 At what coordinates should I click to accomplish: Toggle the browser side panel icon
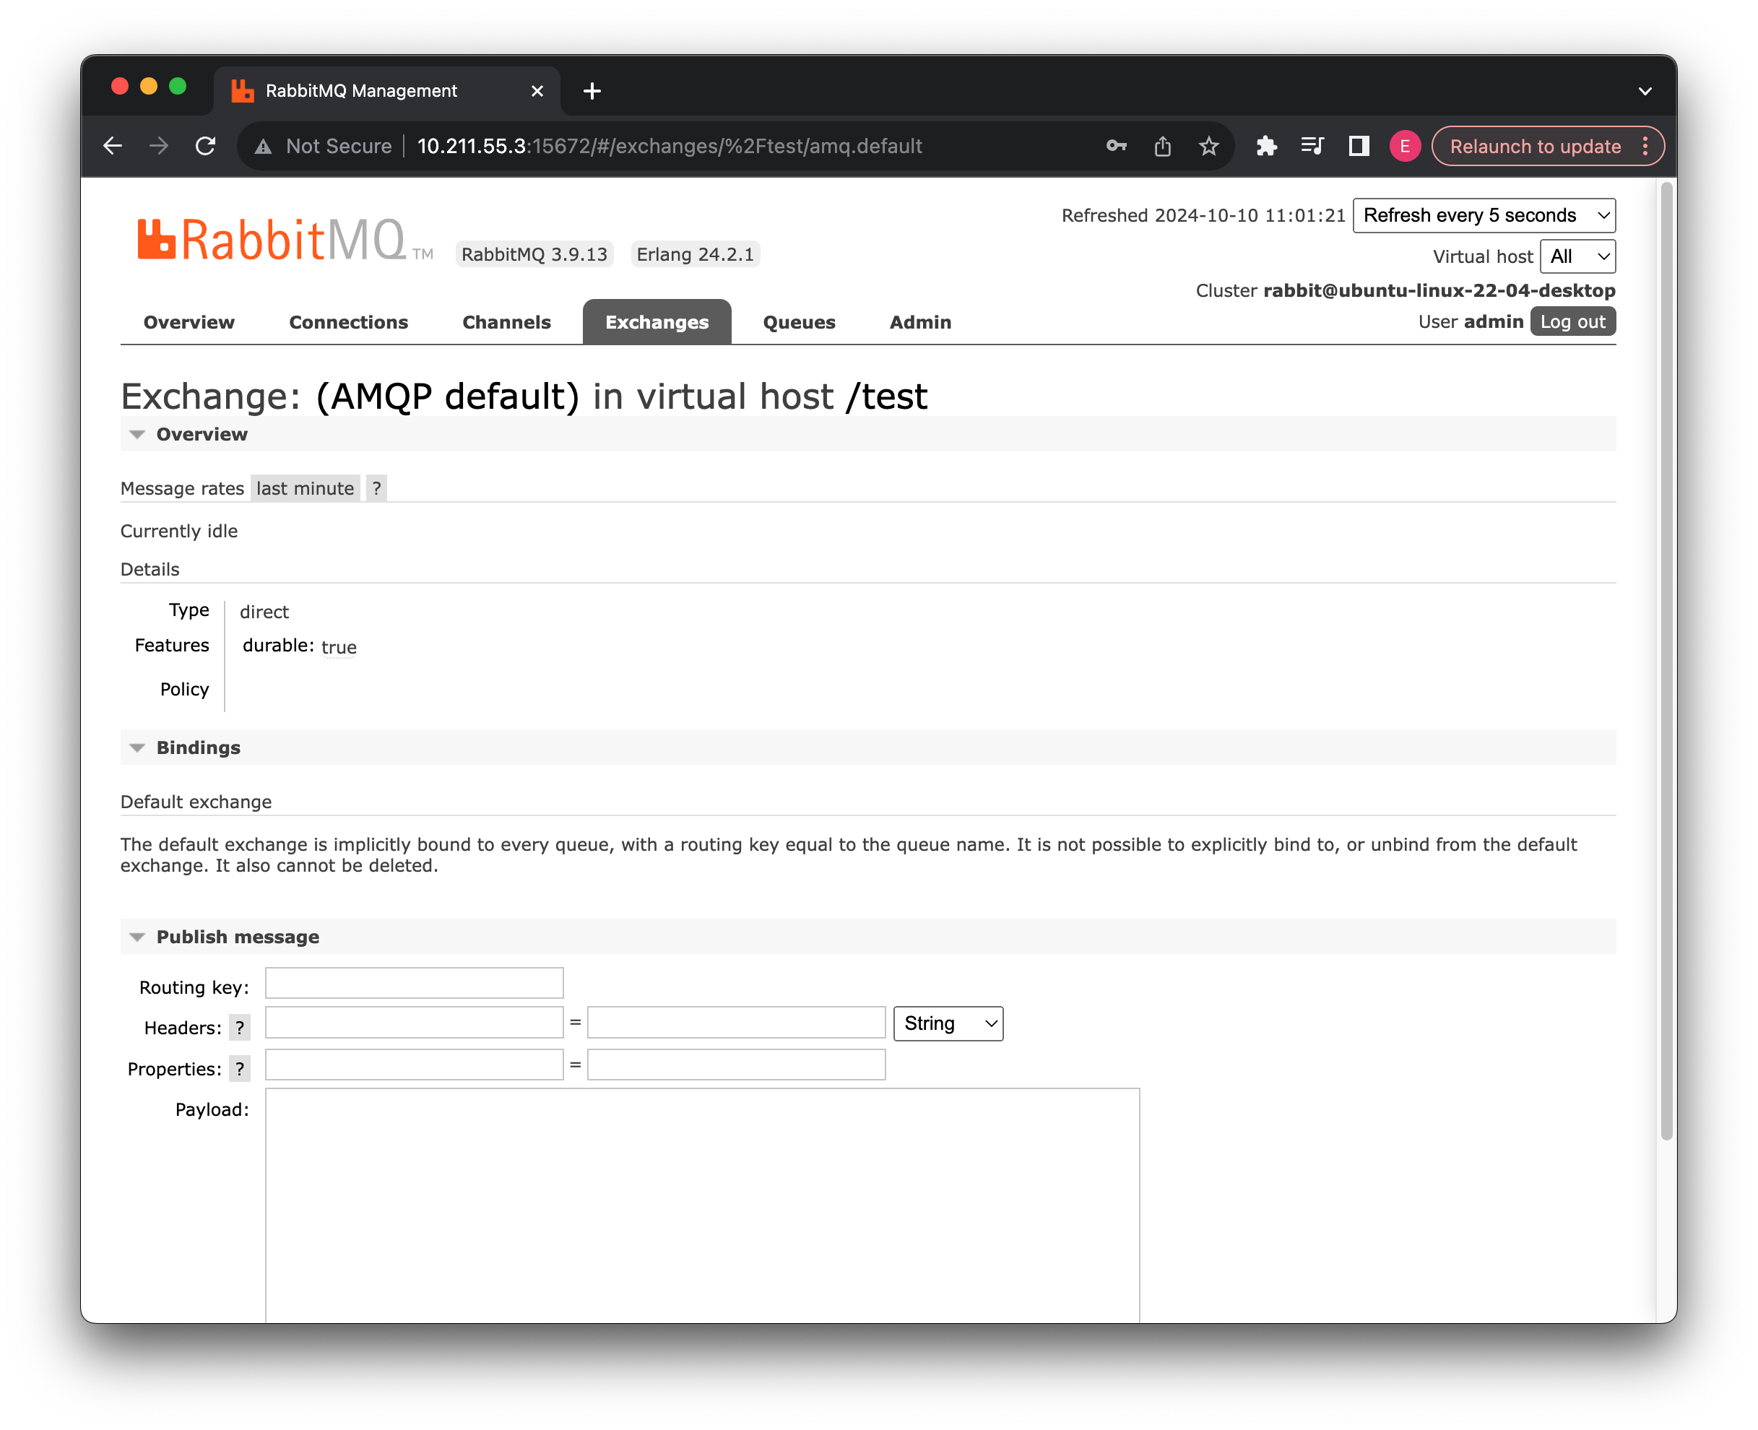point(1359,146)
